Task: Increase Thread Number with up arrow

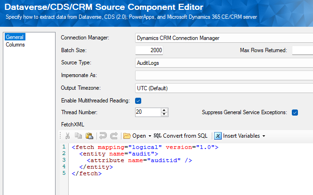Action: coord(164,110)
